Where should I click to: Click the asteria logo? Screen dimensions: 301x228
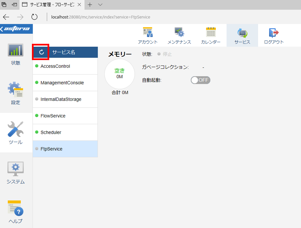[x=16, y=29]
